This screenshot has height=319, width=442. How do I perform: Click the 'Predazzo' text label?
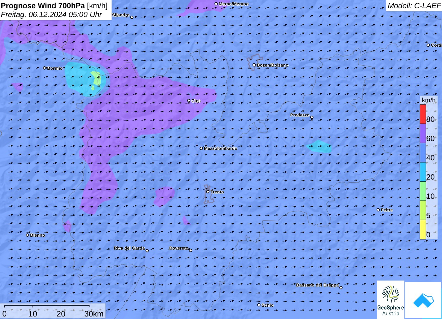(x=300, y=115)
